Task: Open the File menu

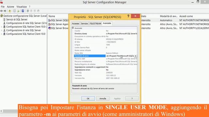Action: 3,6
